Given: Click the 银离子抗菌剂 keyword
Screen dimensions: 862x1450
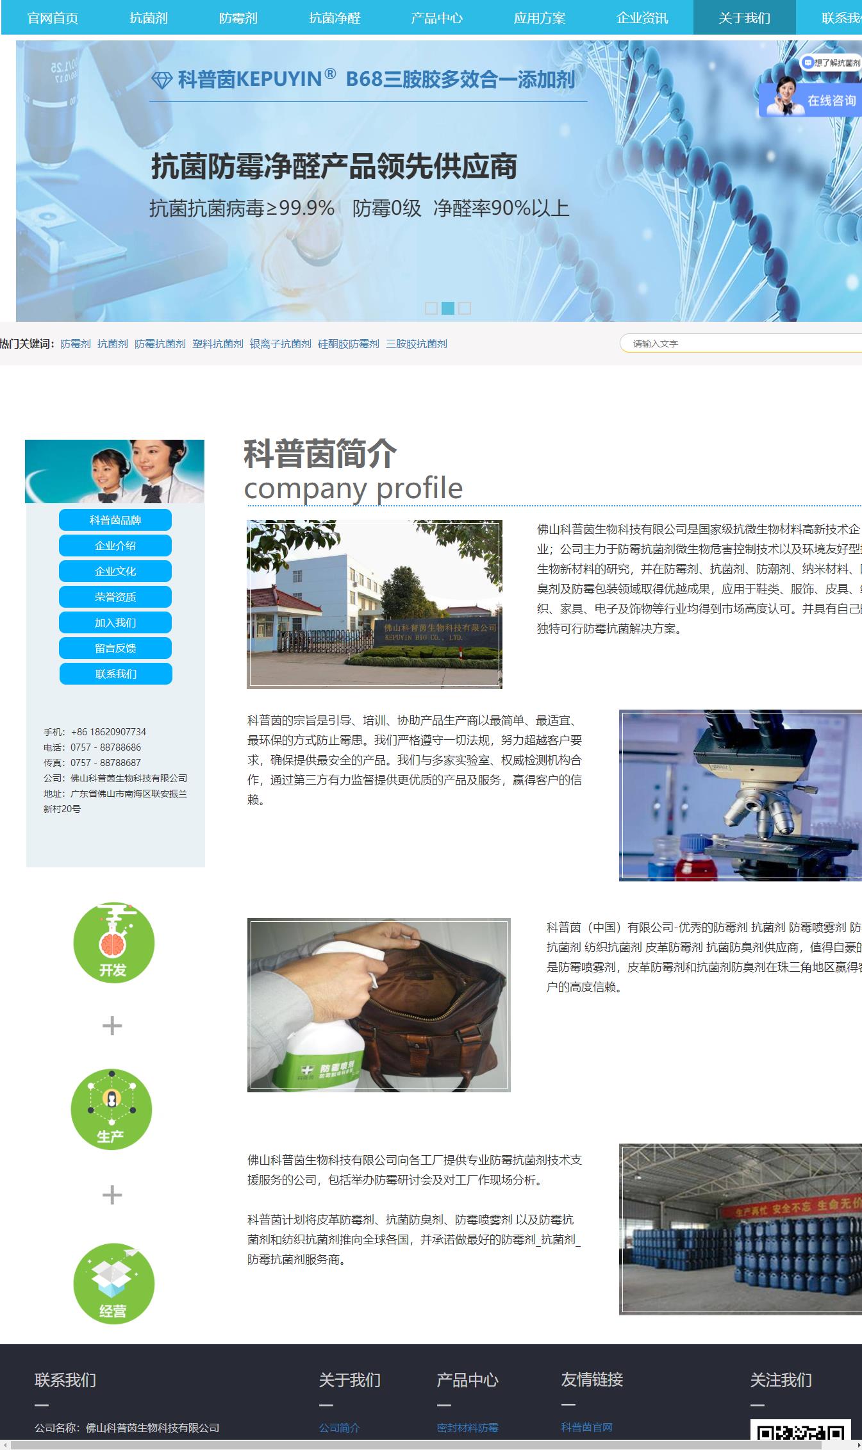Looking at the screenshot, I should click(x=281, y=344).
